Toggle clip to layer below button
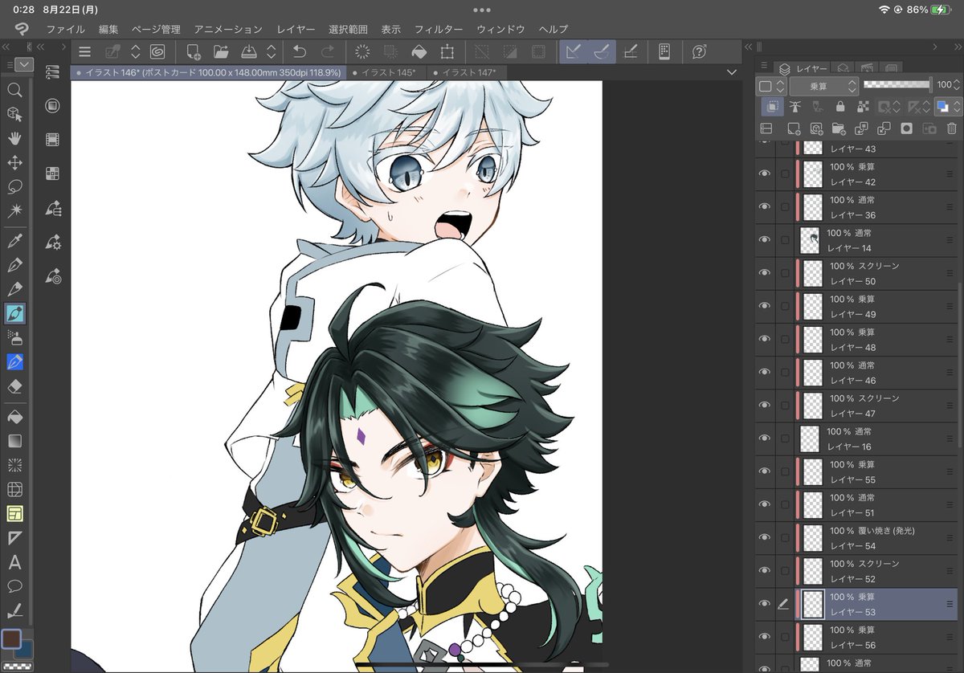 pos(773,106)
